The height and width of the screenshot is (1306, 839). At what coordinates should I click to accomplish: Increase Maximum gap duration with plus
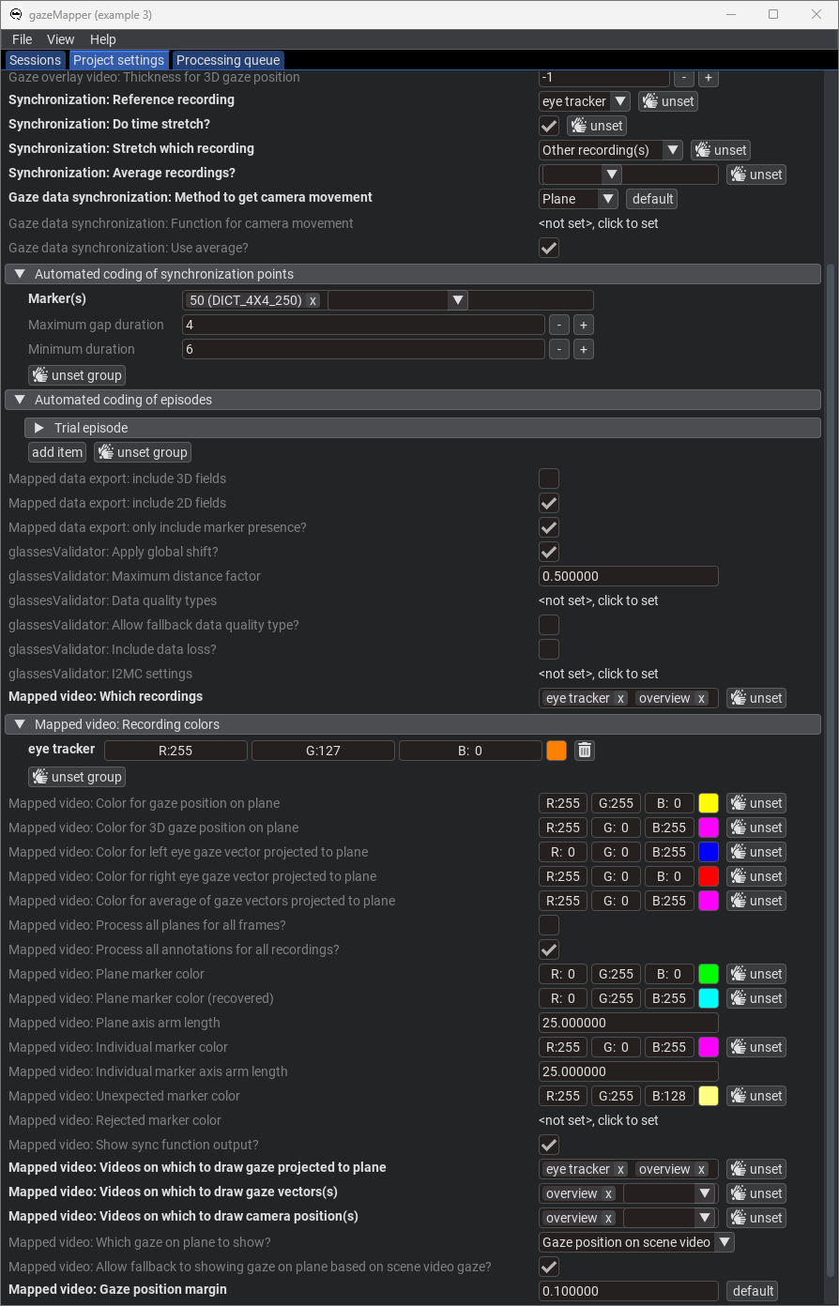(x=583, y=325)
